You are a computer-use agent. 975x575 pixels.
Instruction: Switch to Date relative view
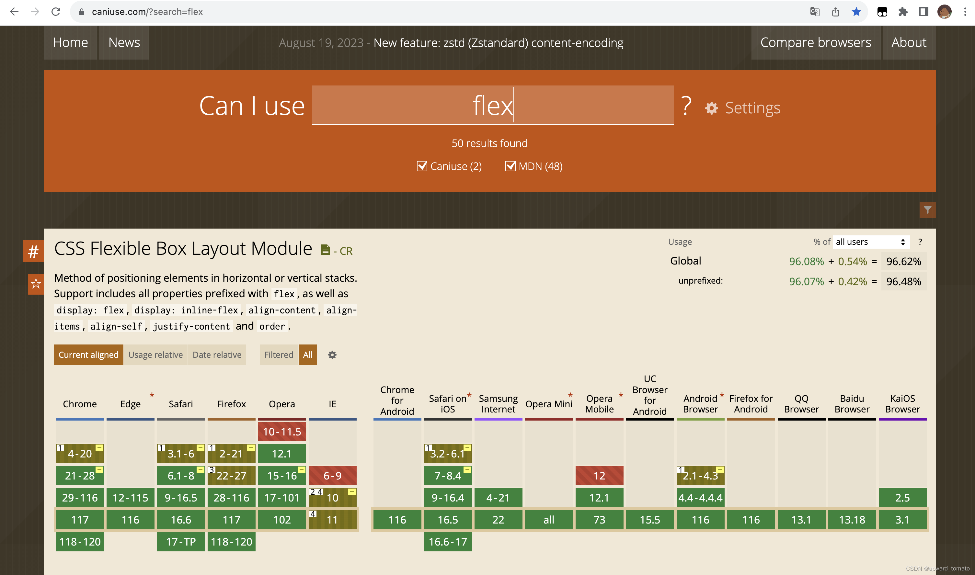[x=217, y=355]
